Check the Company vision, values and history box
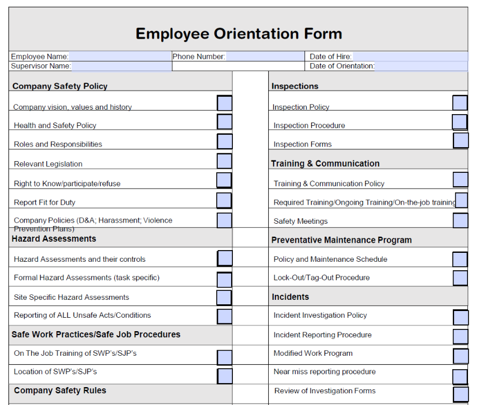Screen dimensions: 482x405 click(224, 103)
